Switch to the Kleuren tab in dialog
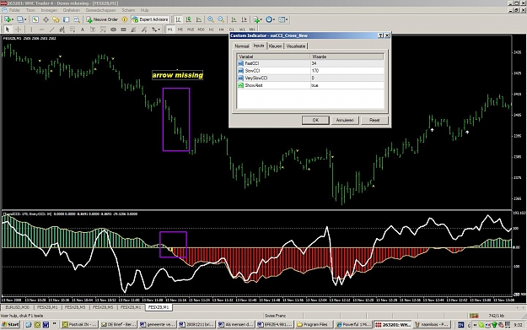This screenshot has height=330, width=527. pos(275,46)
